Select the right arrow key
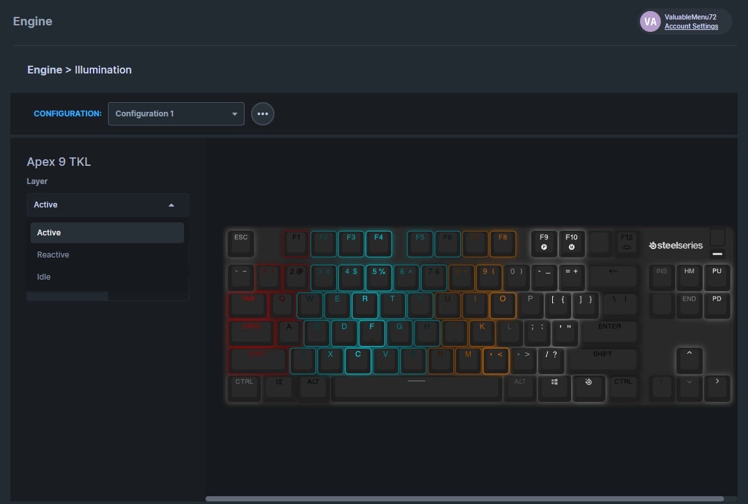This screenshot has height=504, width=748. 717,388
